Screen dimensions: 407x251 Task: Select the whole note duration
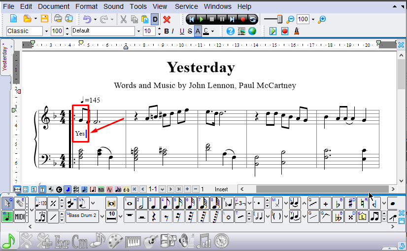click(x=129, y=203)
